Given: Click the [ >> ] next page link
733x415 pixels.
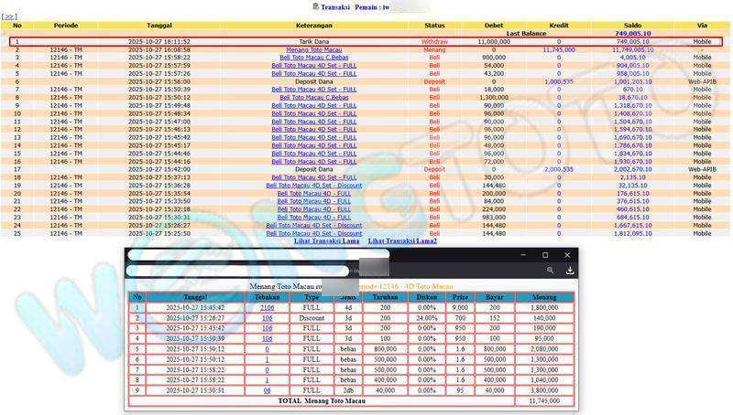Looking at the screenshot, I should pos(10,16).
